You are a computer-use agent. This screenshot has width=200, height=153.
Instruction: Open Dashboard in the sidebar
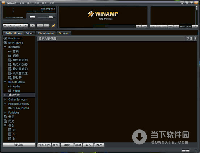click(x=14, y=38)
